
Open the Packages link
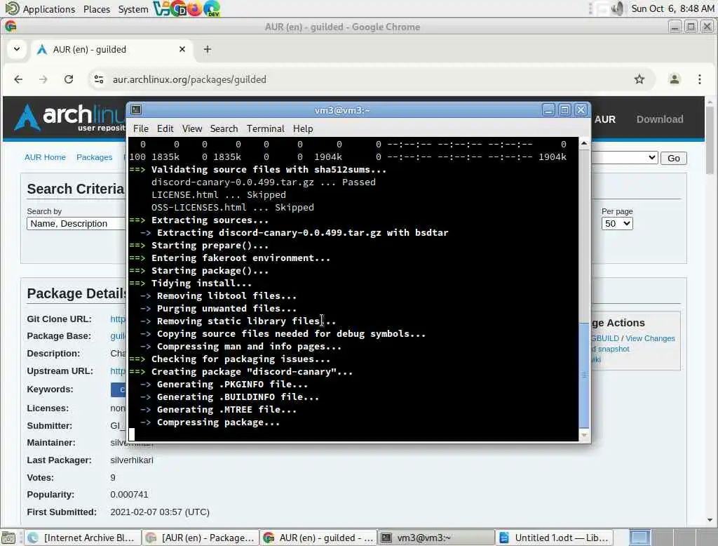pos(95,157)
